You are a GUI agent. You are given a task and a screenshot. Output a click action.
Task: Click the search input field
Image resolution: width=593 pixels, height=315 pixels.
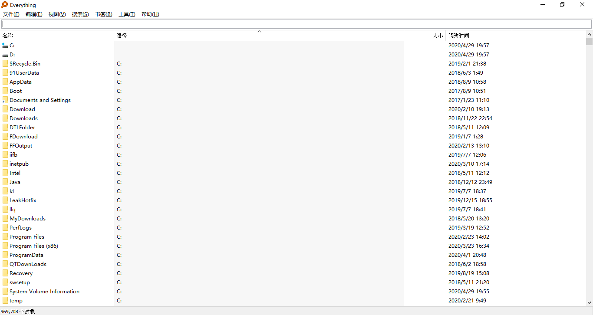[x=296, y=24]
